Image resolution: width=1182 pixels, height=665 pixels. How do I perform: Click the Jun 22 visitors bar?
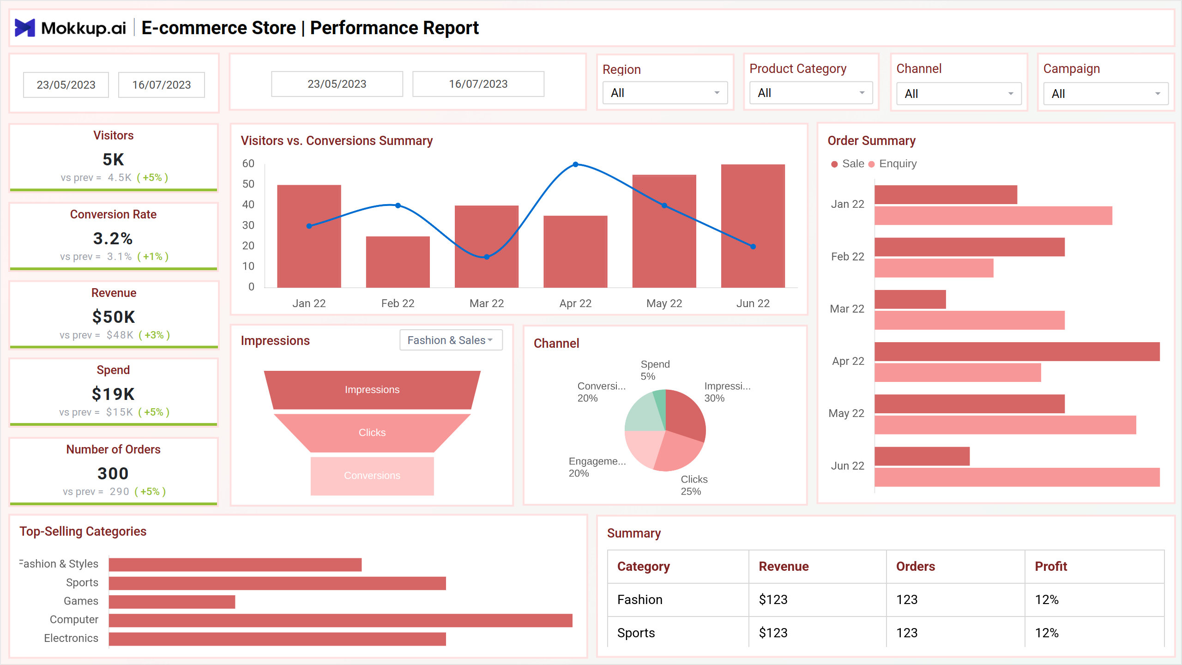pos(753,226)
